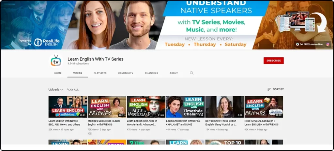Image resolution: width=334 pixels, height=151 pixels.
Task: Click the 0:50 British slang thumbnail
Action: (224, 107)
